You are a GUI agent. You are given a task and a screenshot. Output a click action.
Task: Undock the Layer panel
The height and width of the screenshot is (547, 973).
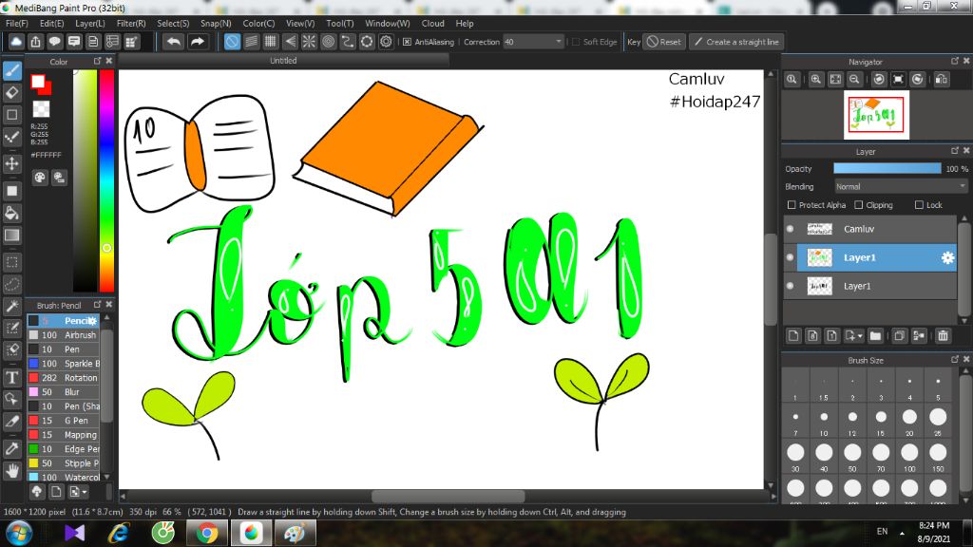point(955,151)
